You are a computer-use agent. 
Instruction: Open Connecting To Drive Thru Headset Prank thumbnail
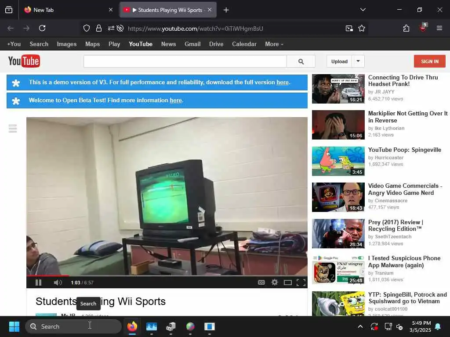(338, 89)
